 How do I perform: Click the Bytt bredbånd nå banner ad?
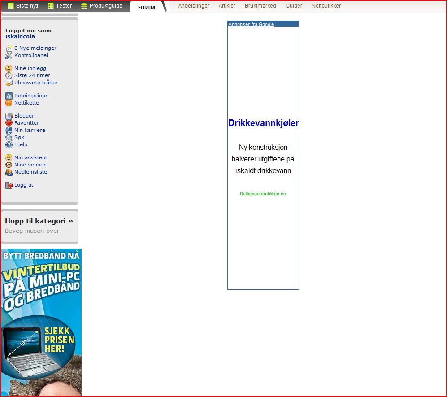[x=41, y=322]
